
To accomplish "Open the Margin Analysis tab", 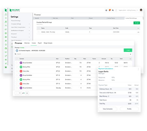I will click(x=48, y=43).
